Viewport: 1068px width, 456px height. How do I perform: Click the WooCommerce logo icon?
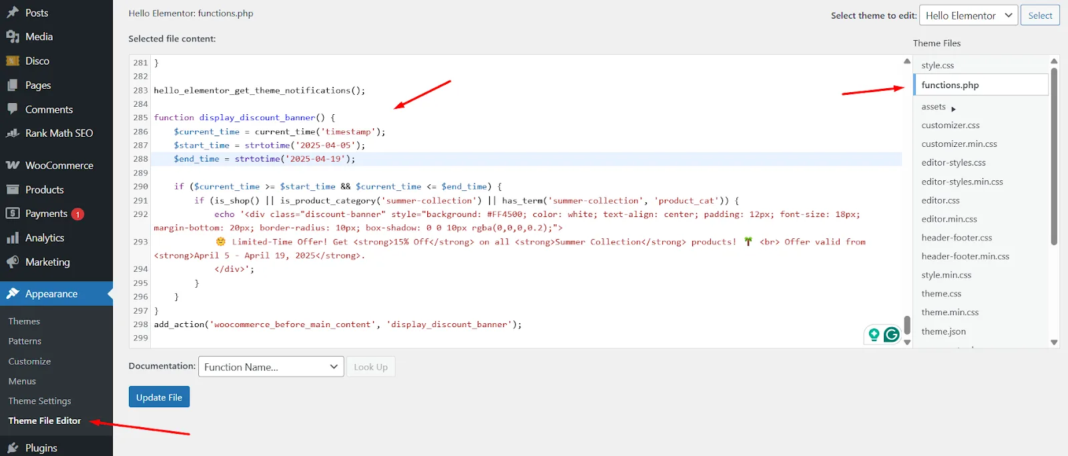click(13, 166)
